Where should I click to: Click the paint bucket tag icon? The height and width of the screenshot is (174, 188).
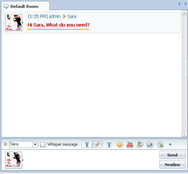click(x=140, y=144)
